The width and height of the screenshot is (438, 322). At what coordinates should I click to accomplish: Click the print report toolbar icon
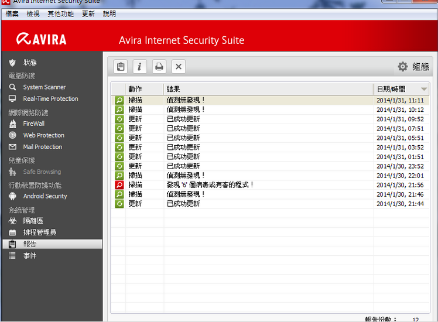[x=159, y=67]
